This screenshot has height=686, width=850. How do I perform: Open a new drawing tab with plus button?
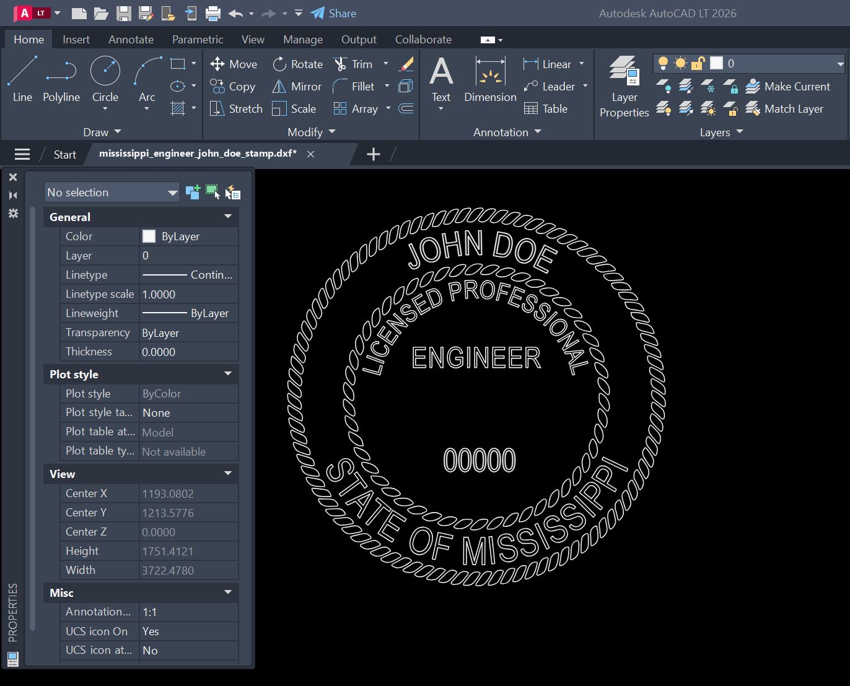pyautogui.click(x=374, y=154)
